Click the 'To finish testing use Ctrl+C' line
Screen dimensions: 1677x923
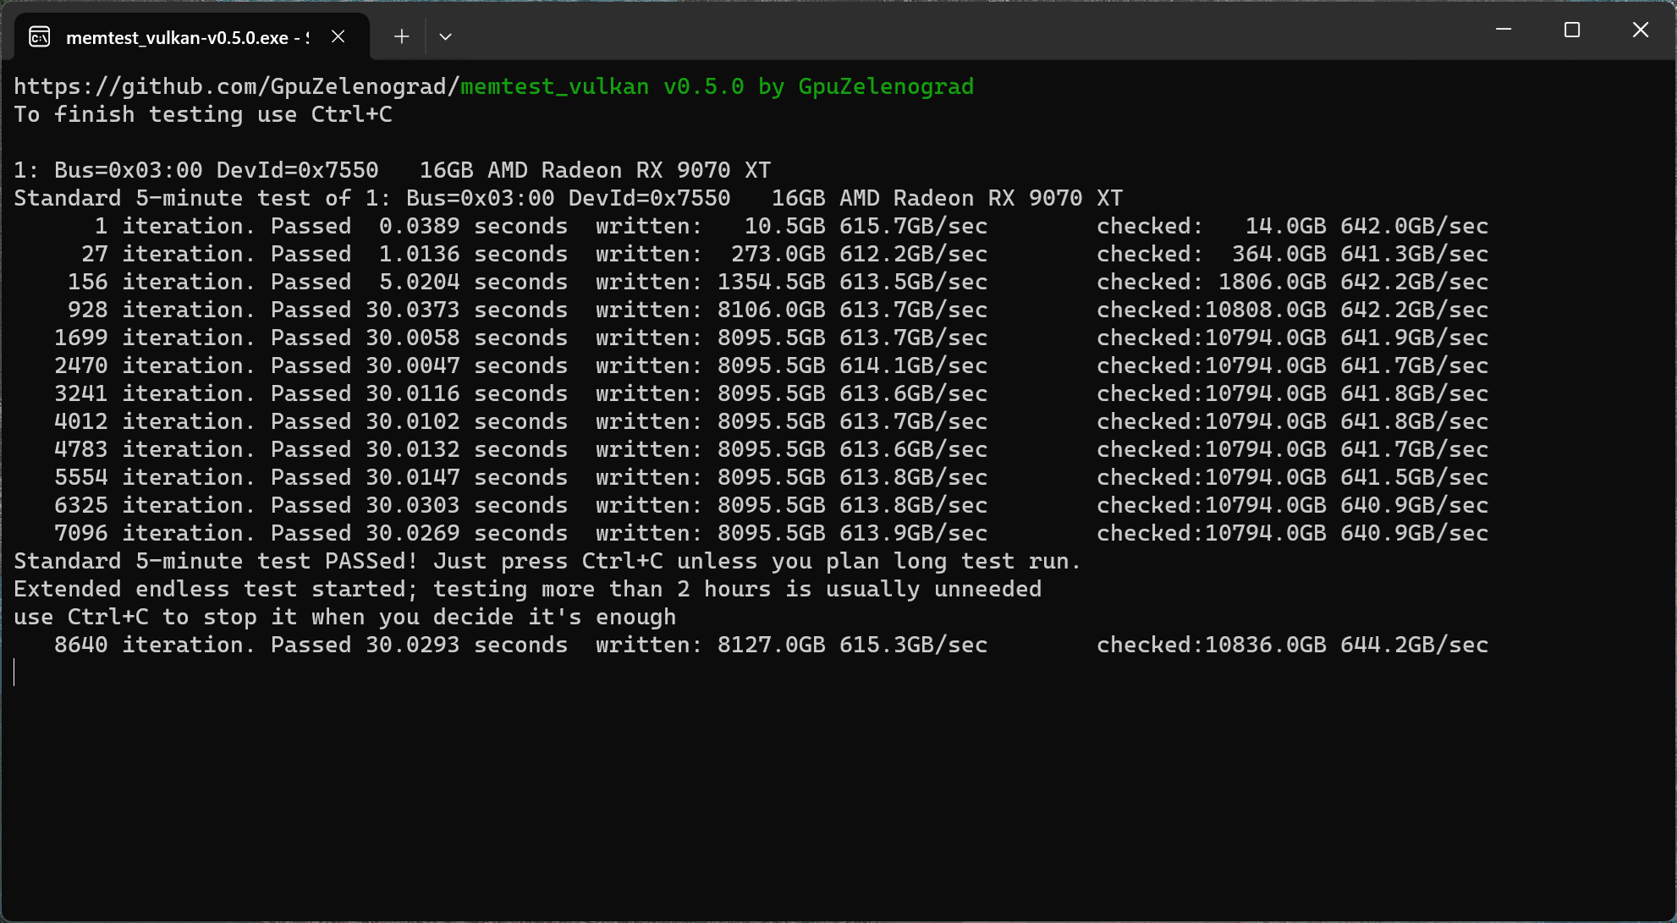[x=203, y=114]
